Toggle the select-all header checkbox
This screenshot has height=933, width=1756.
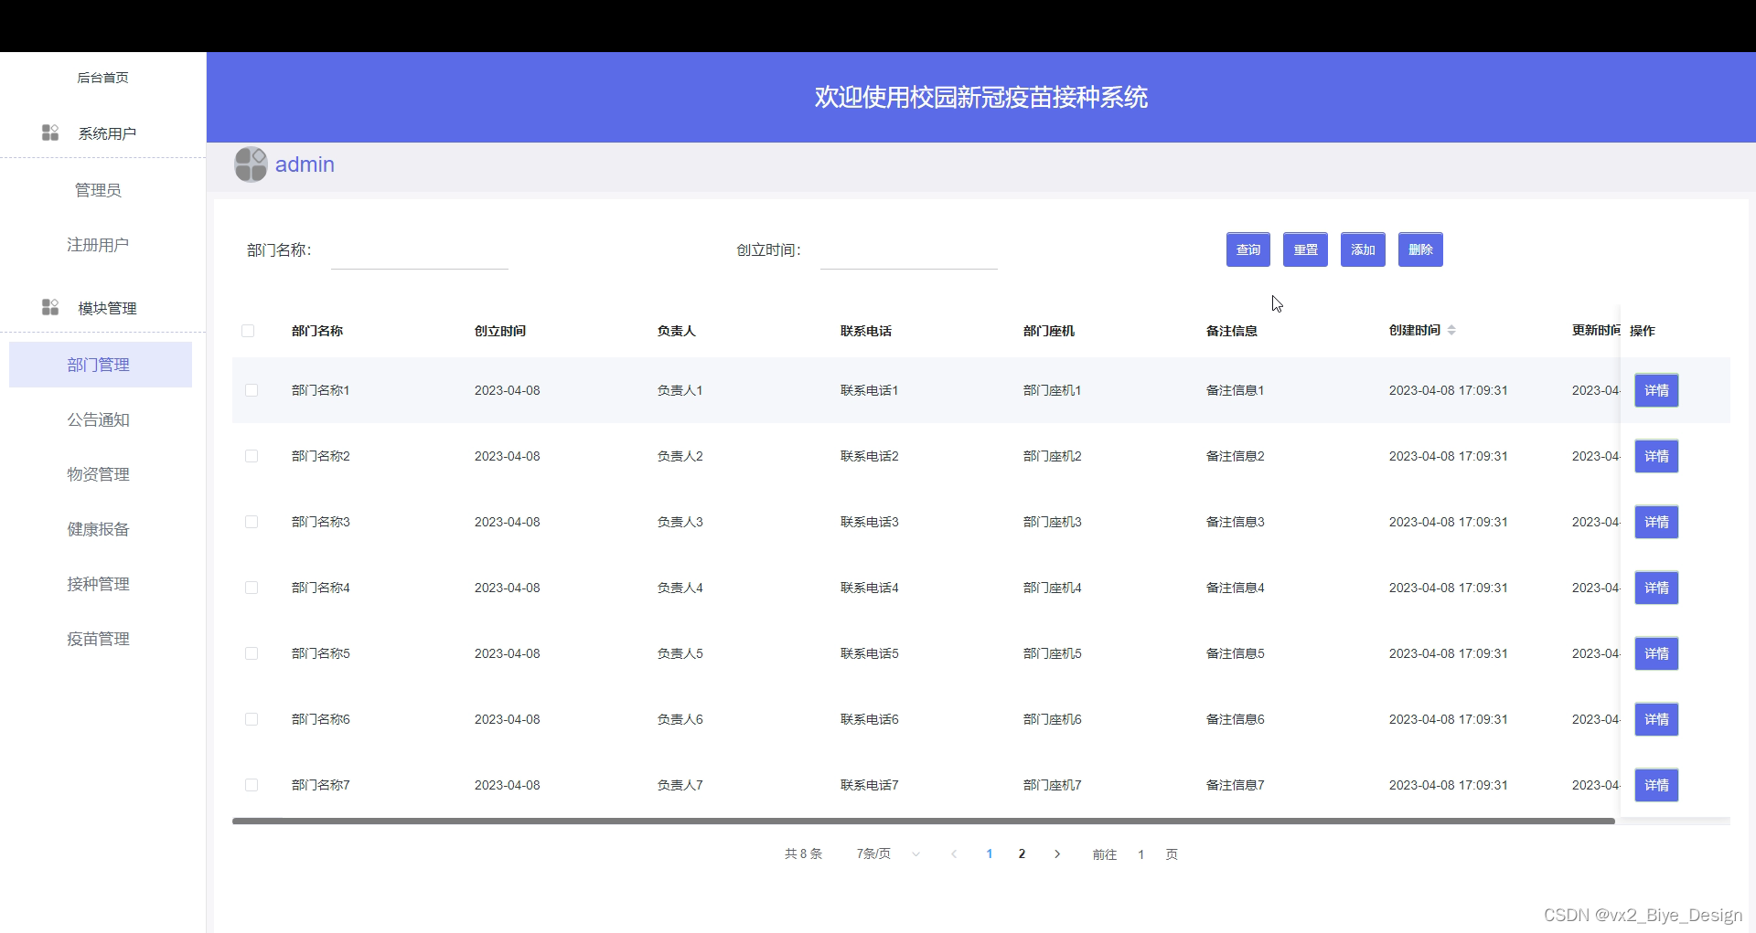[x=248, y=331]
